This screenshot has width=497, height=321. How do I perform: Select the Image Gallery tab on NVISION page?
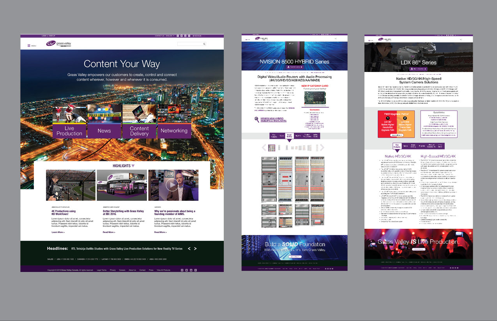(290, 136)
